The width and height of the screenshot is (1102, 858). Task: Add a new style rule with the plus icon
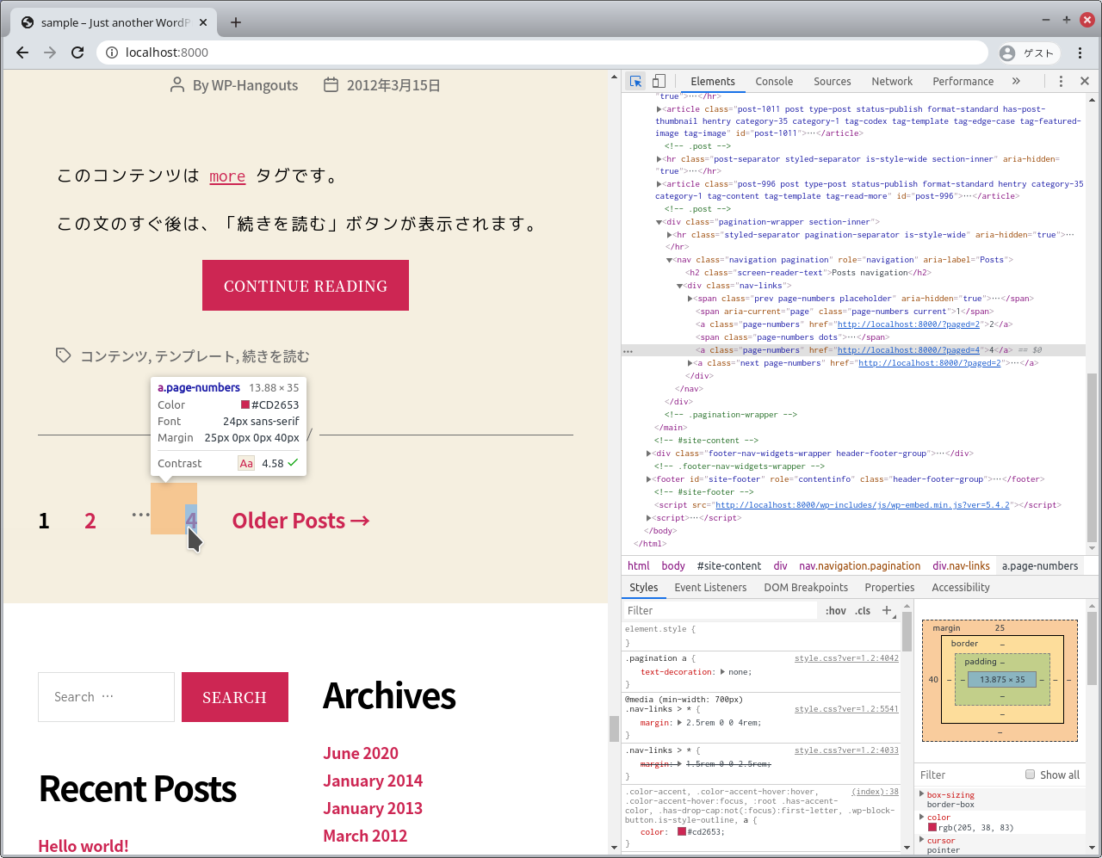click(x=888, y=610)
